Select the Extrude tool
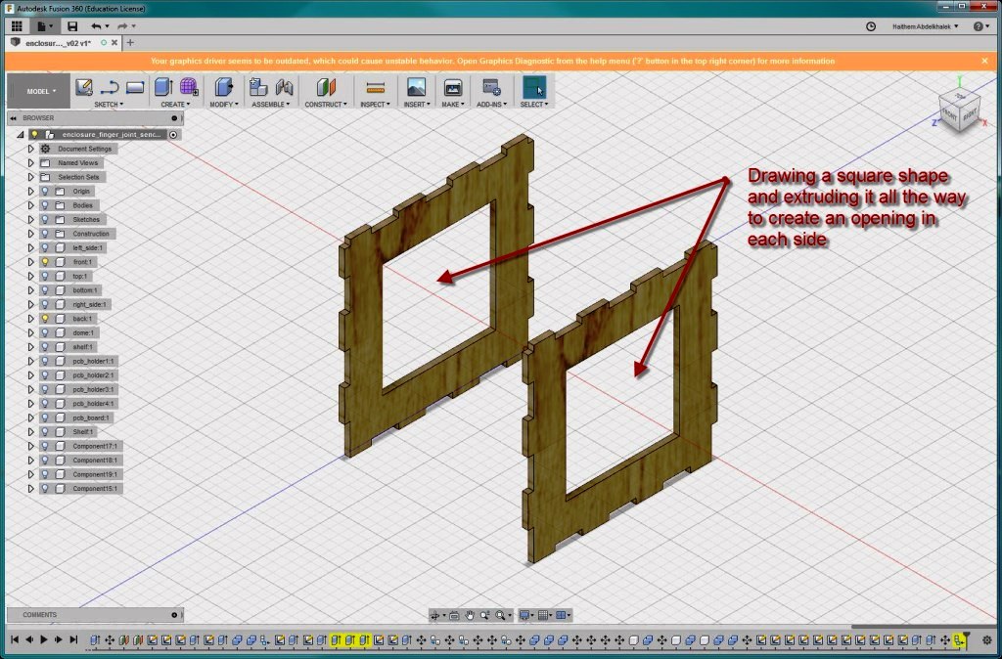Viewport: 1002px width, 659px height. coord(163,87)
